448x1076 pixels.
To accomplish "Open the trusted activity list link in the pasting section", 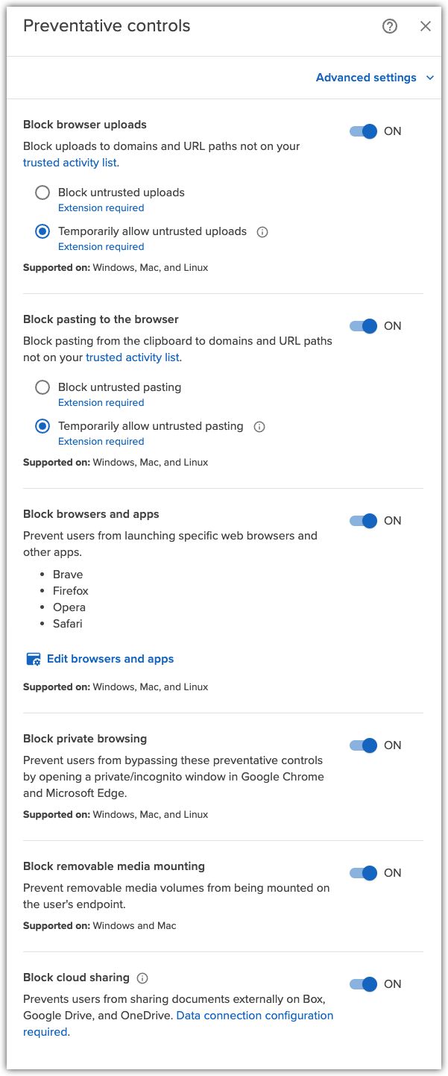I will tap(132, 357).
